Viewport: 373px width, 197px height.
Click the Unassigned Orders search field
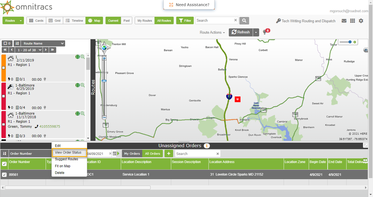(195, 154)
